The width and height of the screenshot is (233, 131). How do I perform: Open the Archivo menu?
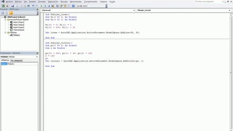click(9, 1)
